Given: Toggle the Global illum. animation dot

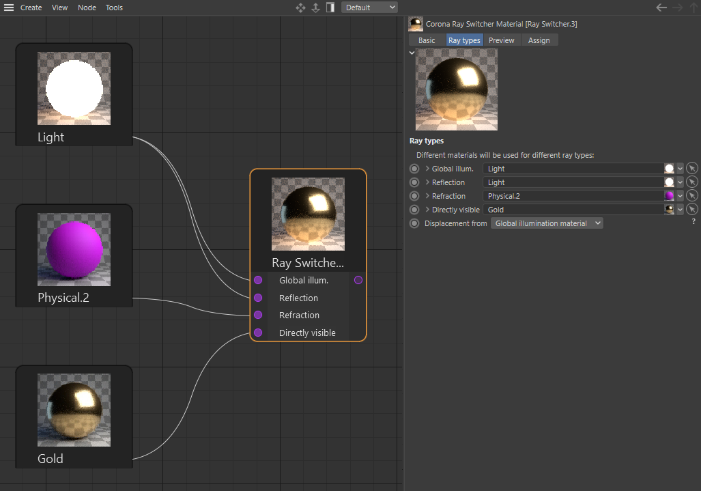Looking at the screenshot, I should pyautogui.click(x=414, y=169).
